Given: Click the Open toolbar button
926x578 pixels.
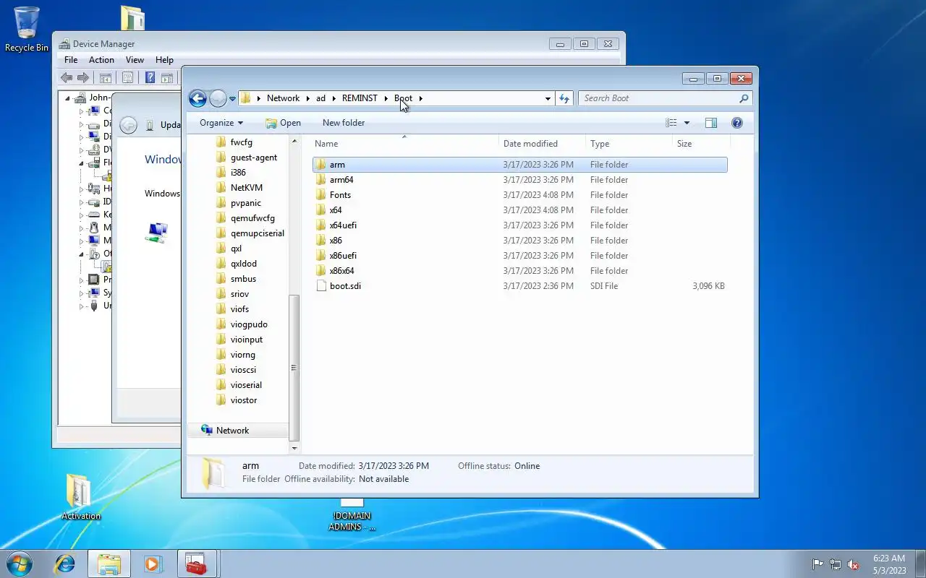Looking at the screenshot, I should (x=283, y=123).
